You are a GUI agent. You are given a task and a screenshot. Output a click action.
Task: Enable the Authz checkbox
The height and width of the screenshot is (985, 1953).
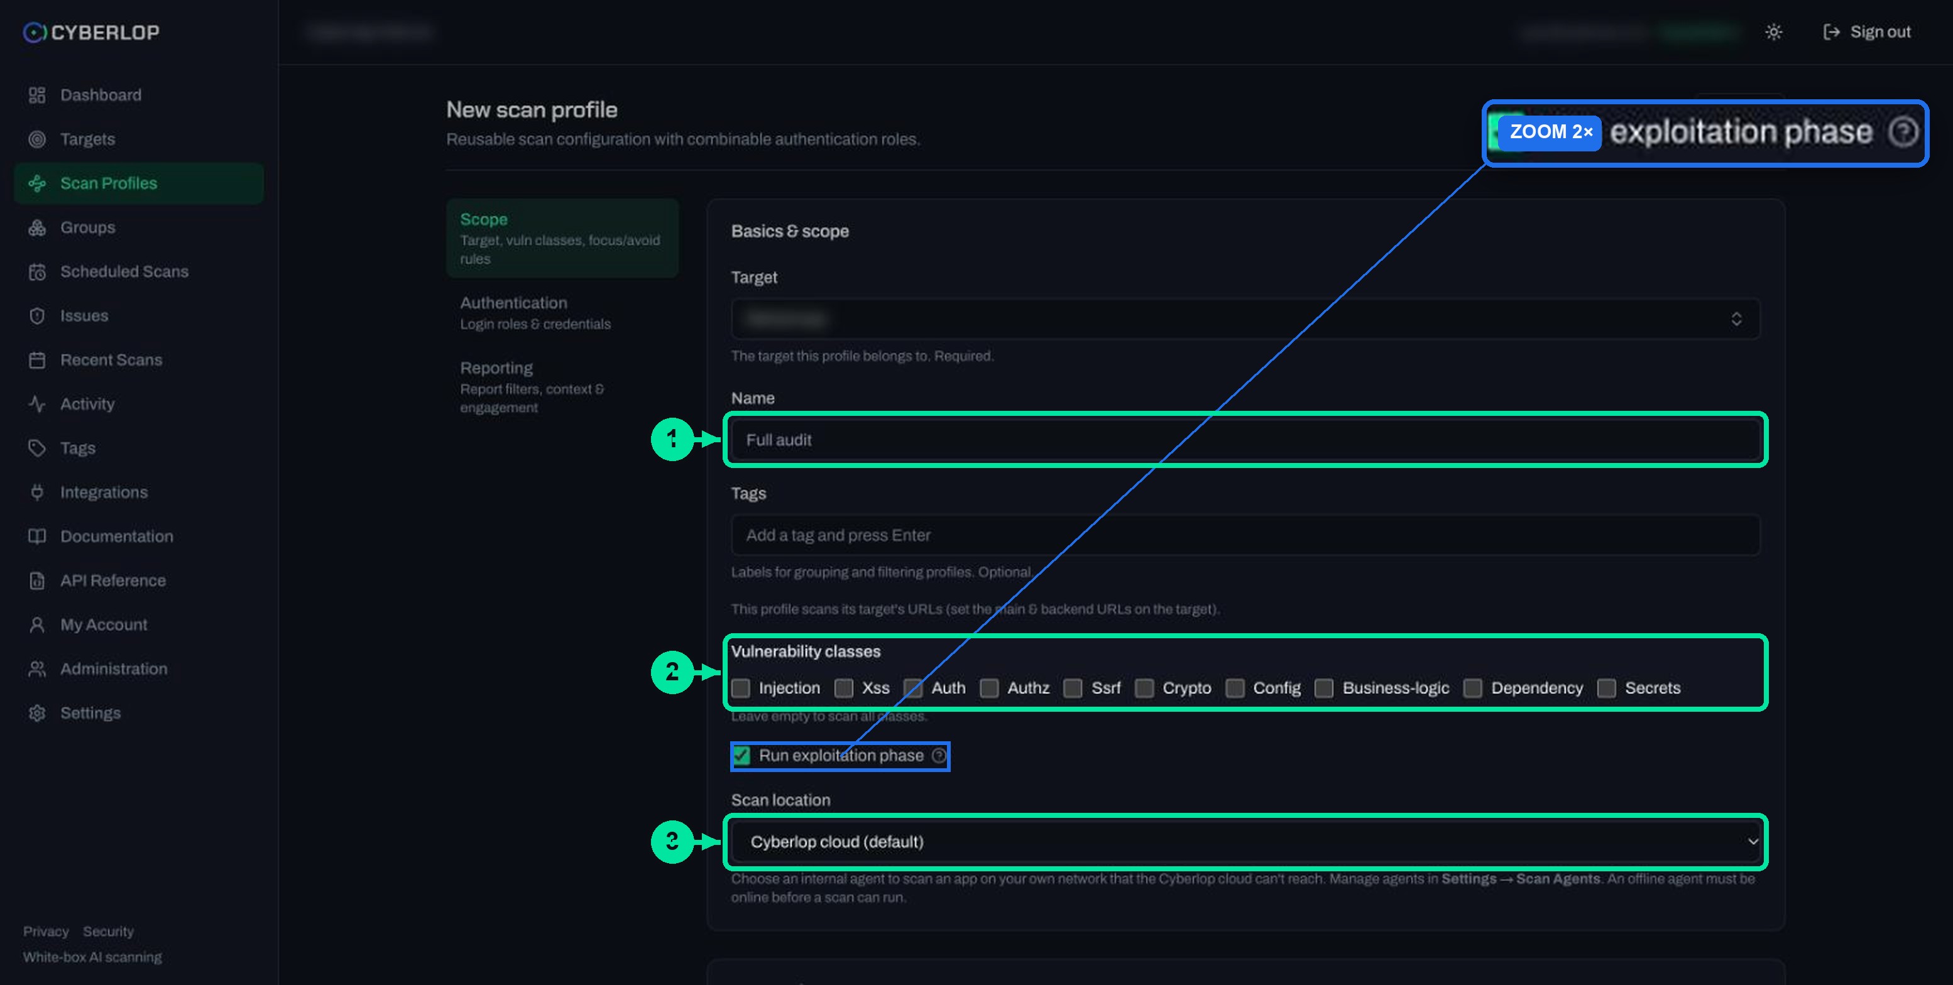(x=990, y=688)
